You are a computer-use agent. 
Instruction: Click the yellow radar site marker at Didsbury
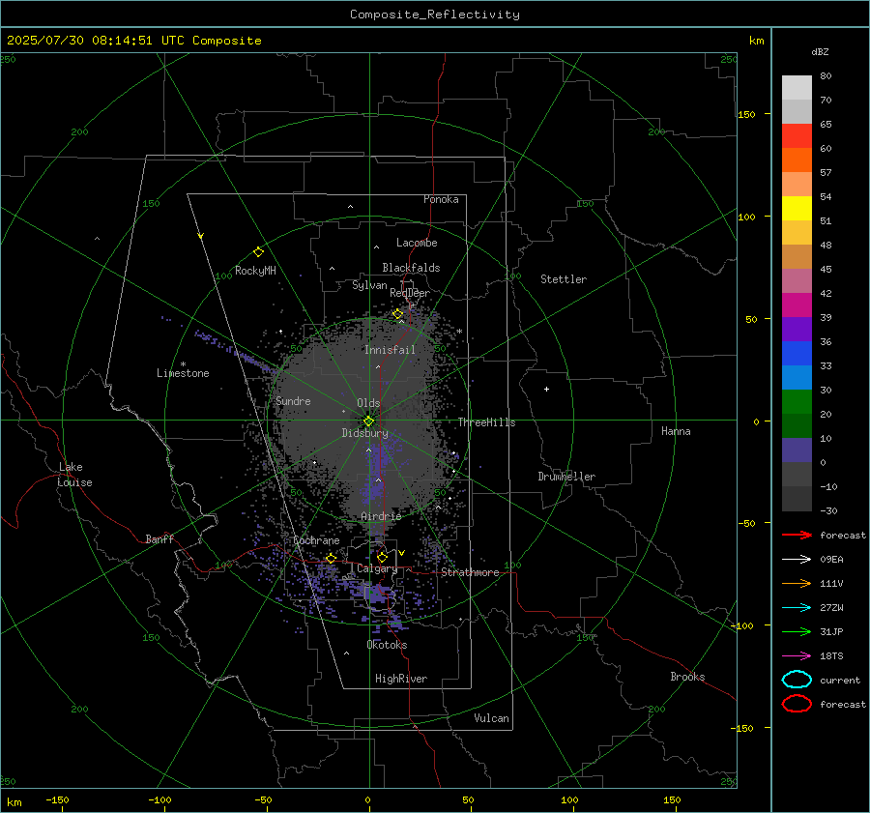368,421
